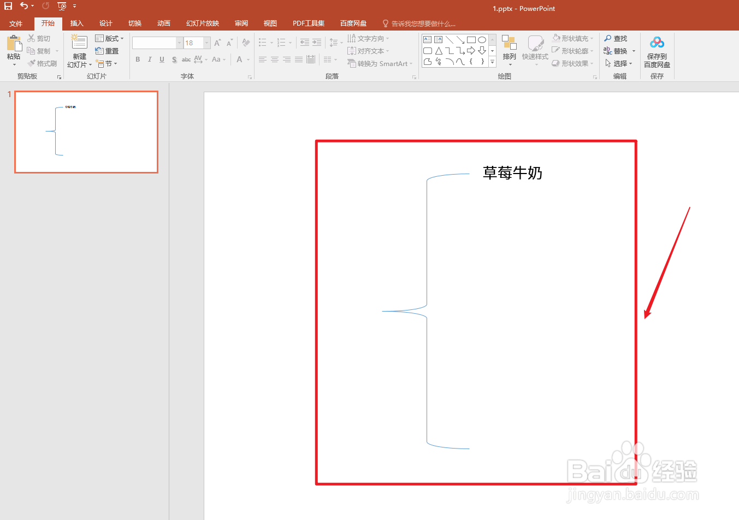Undo the last action

[x=23, y=6]
